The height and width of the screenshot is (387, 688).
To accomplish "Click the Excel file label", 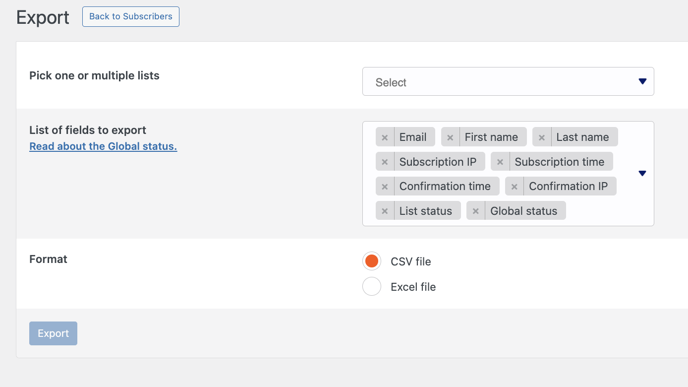I will point(413,287).
